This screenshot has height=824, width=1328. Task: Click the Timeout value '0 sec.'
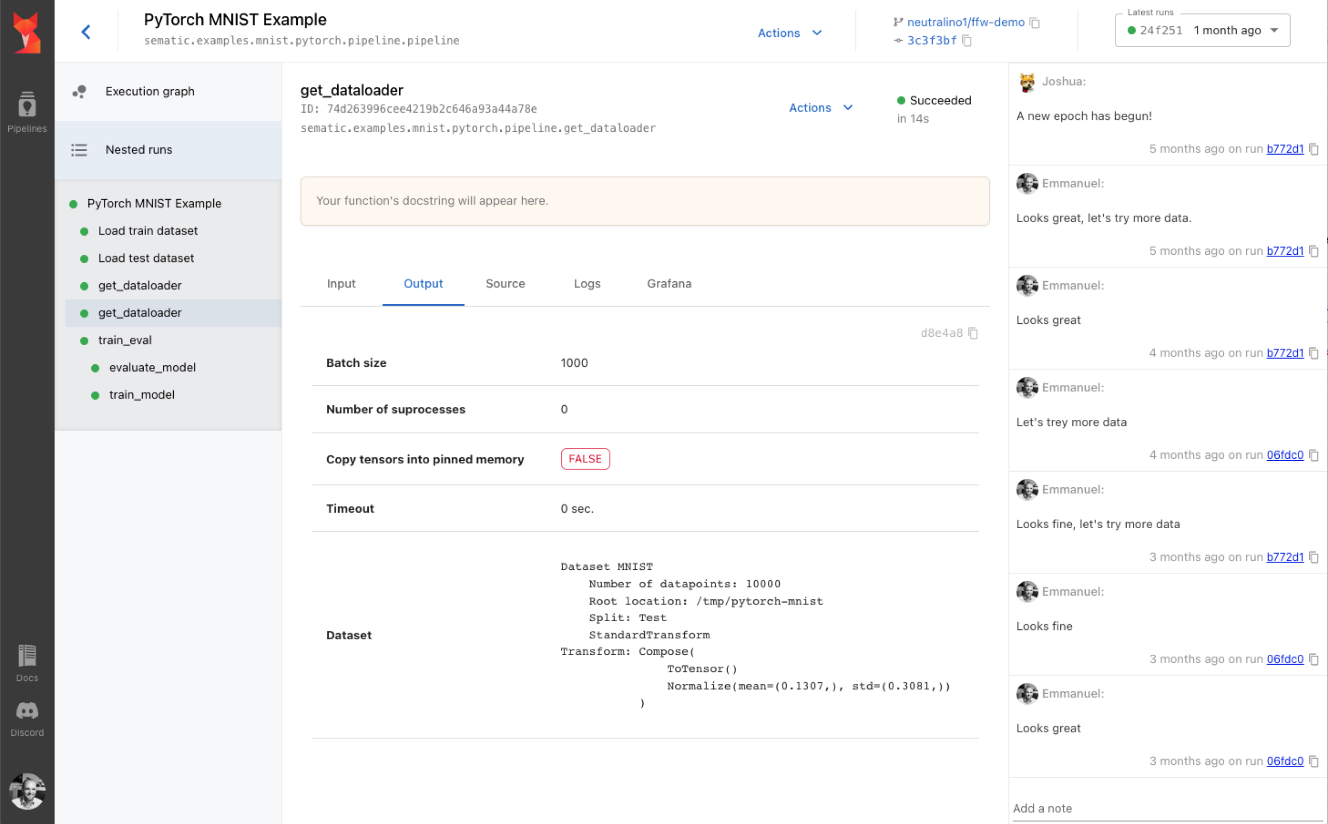click(577, 509)
